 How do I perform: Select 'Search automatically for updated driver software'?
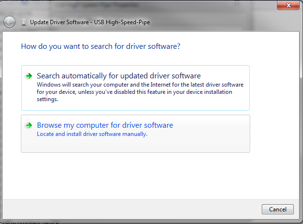click(x=118, y=76)
